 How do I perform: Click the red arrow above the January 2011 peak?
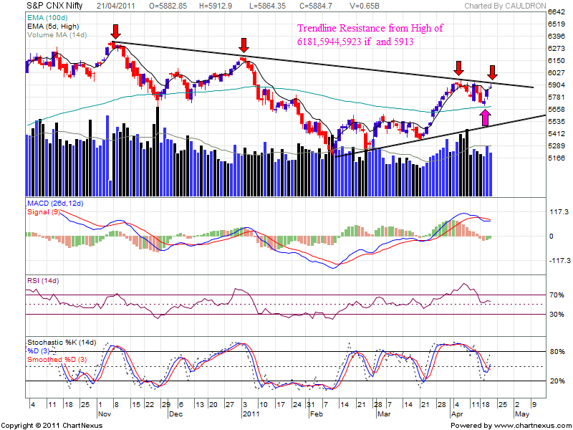point(244,45)
